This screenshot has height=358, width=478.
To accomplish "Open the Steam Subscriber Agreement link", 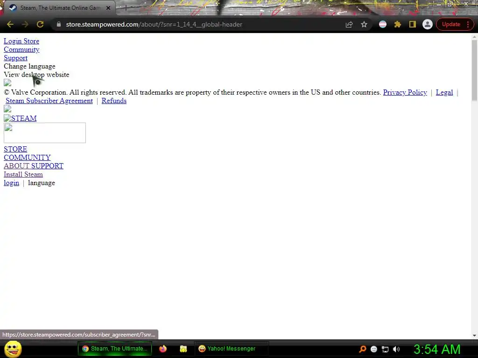I will pos(49,101).
